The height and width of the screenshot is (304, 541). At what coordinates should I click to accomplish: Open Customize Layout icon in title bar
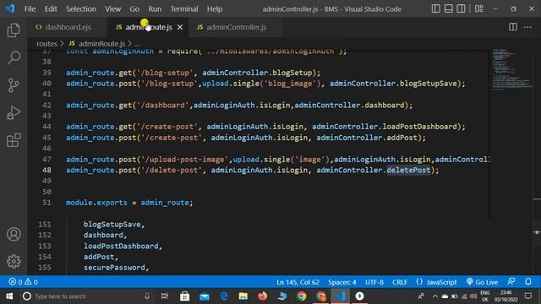pyautogui.click(x=479, y=8)
